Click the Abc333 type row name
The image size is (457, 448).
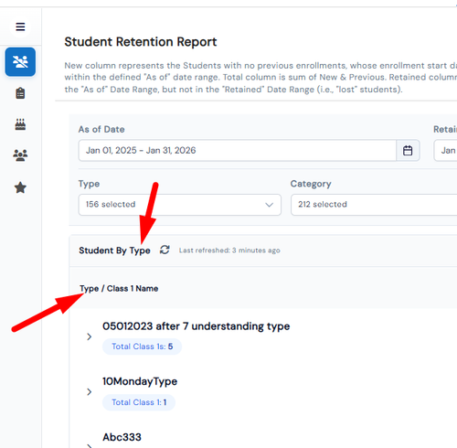(122, 437)
